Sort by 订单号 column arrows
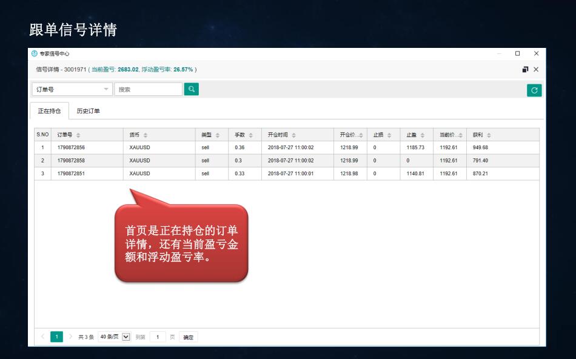576x359 pixels. 78,135
